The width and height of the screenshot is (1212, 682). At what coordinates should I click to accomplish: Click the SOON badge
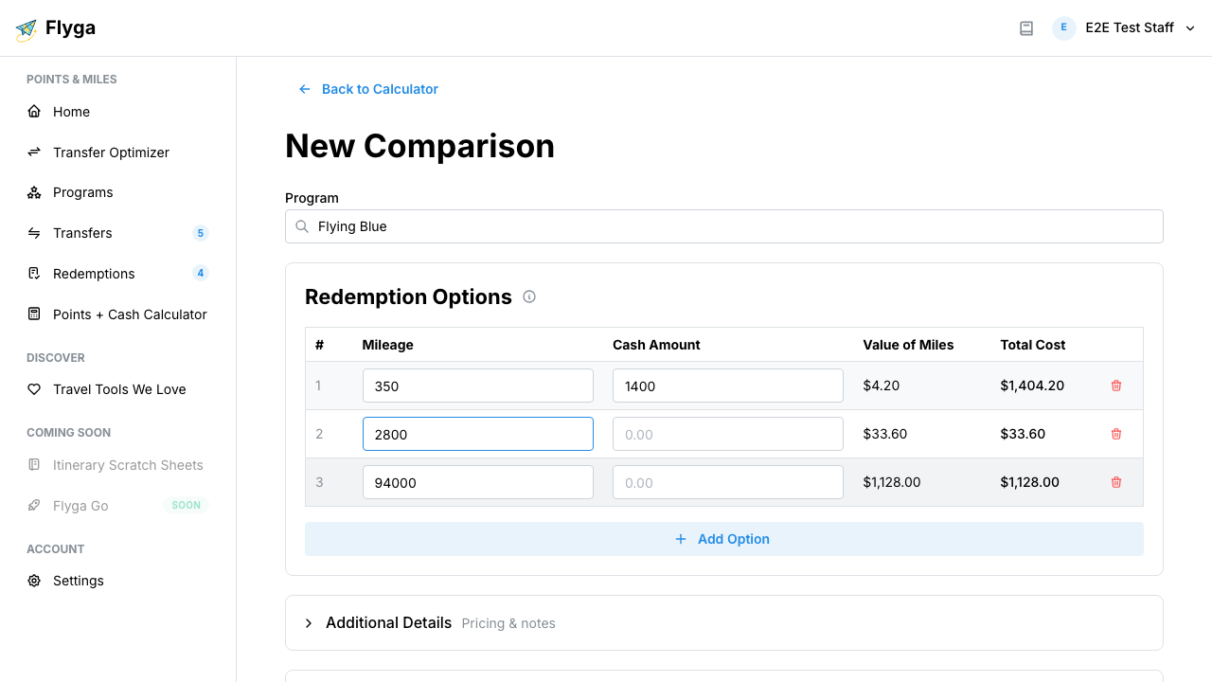point(187,506)
